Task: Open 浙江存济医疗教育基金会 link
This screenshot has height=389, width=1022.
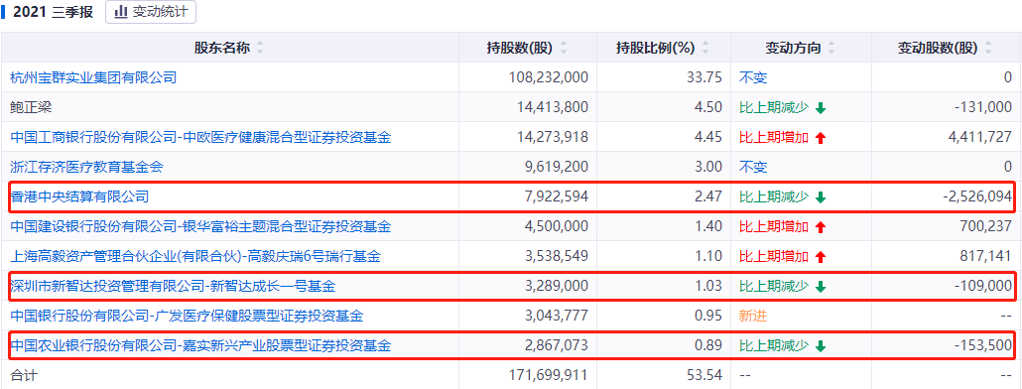Action: tap(86, 167)
